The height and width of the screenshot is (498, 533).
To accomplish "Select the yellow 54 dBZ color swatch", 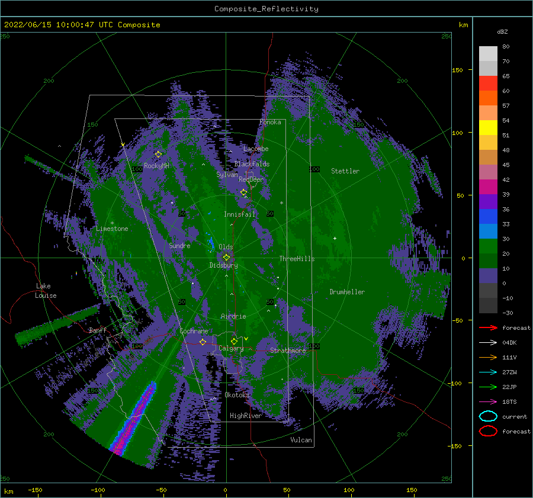I will click(x=488, y=127).
